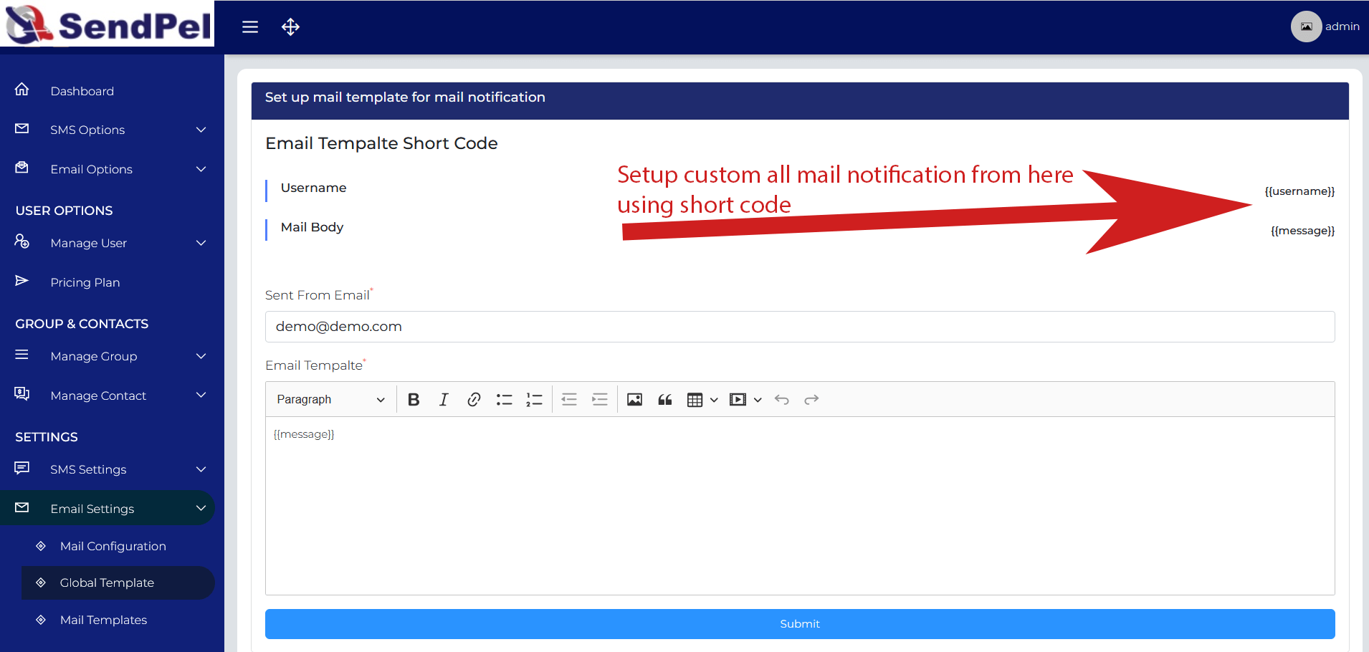Expand the SMS Options menu

(x=108, y=130)
